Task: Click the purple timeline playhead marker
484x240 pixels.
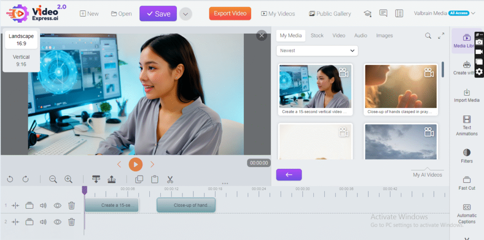Action: tap(84, 190)
